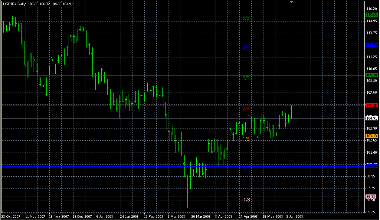The image size is (380, 220).
Task: Click the green 115.63 price tag
Action: coord(371,15)
